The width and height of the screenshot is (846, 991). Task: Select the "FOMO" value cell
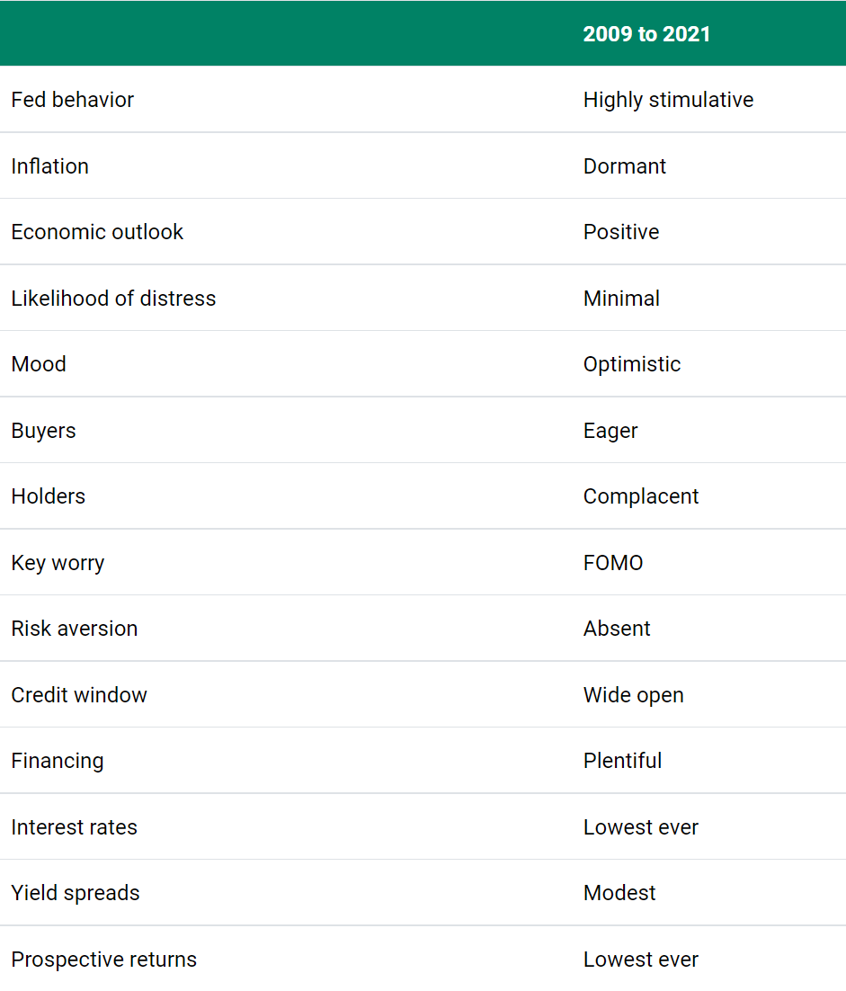pyautogui.click(x=613, y=563)
